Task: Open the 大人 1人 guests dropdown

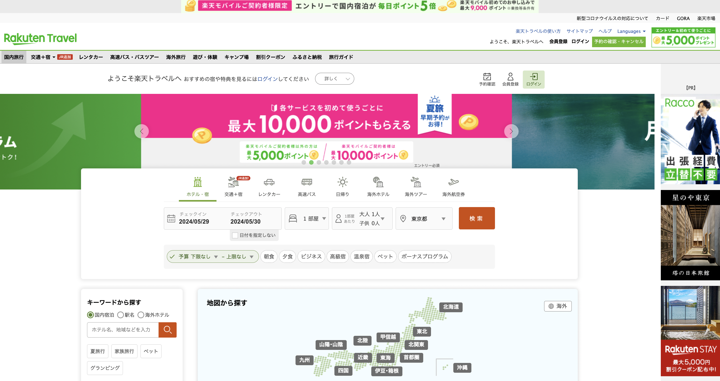Action: [x=362, y=218]
